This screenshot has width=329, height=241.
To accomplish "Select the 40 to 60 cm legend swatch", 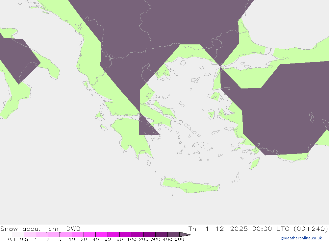I will pos(102,234).
